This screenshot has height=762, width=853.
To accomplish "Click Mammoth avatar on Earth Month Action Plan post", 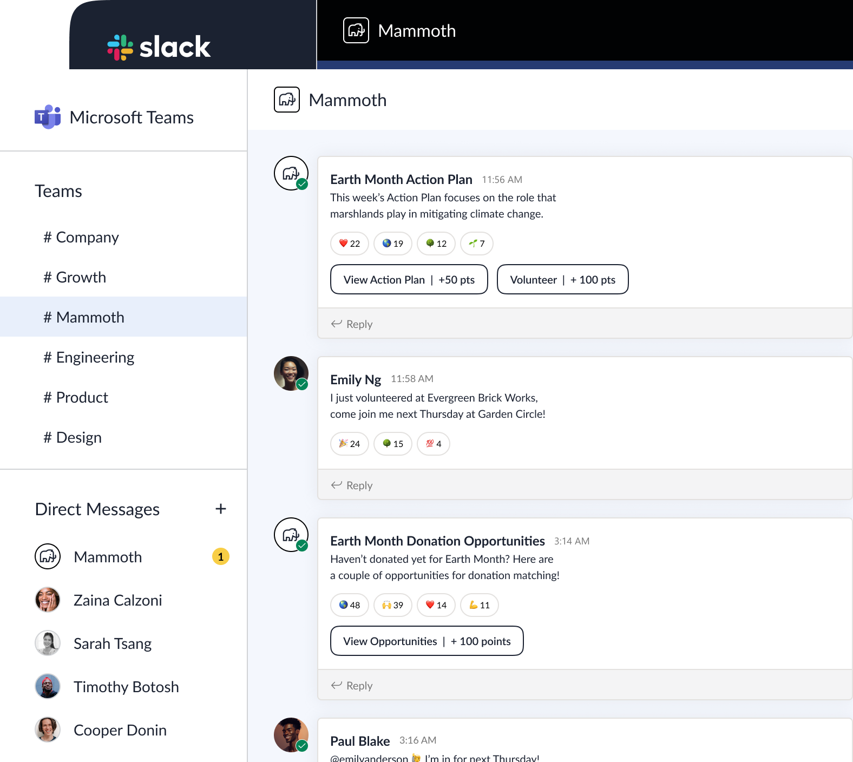I will click(291, 173).
